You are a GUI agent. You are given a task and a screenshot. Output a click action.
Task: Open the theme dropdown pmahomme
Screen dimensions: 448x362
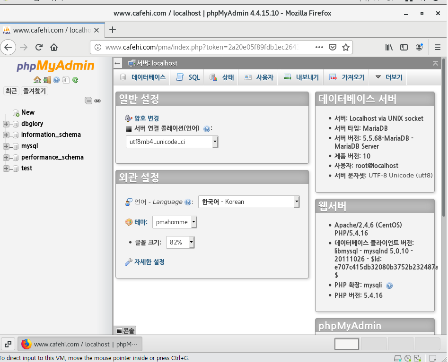pos(175,222)
